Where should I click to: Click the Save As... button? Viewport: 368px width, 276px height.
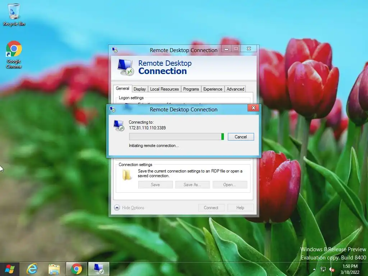(x=193, y=185)
